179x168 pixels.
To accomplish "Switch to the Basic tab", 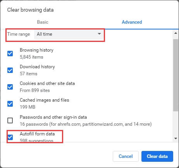I will coord(43,22).
